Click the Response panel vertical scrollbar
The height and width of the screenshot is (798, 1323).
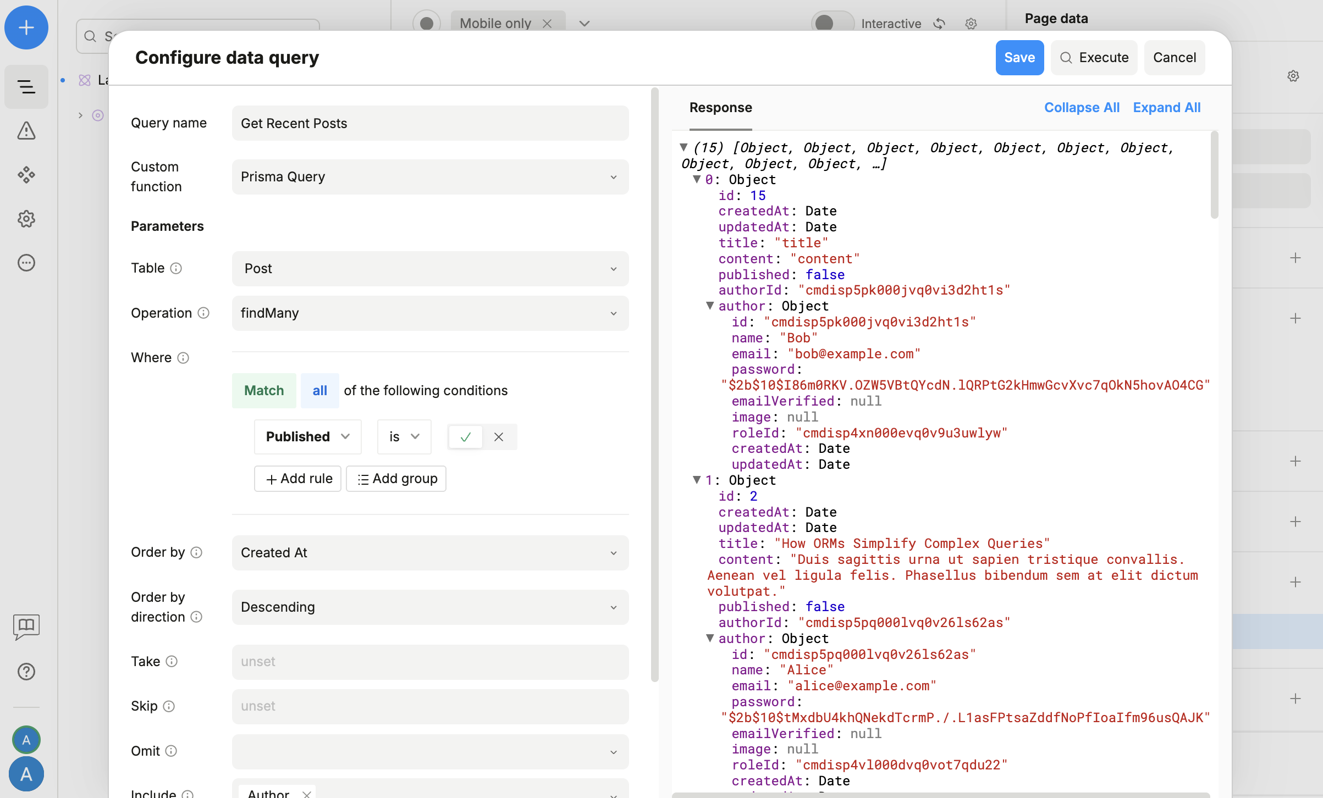pyautogui.click(x=1214, y=175)
